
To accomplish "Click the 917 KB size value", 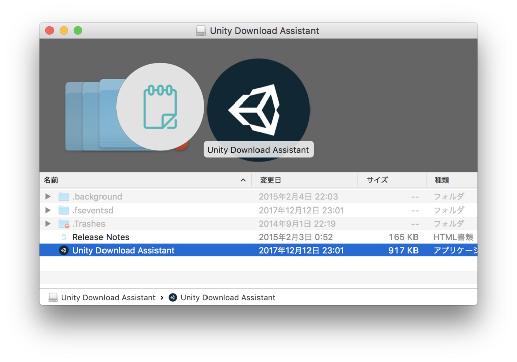I will click(x=403, y=250).
